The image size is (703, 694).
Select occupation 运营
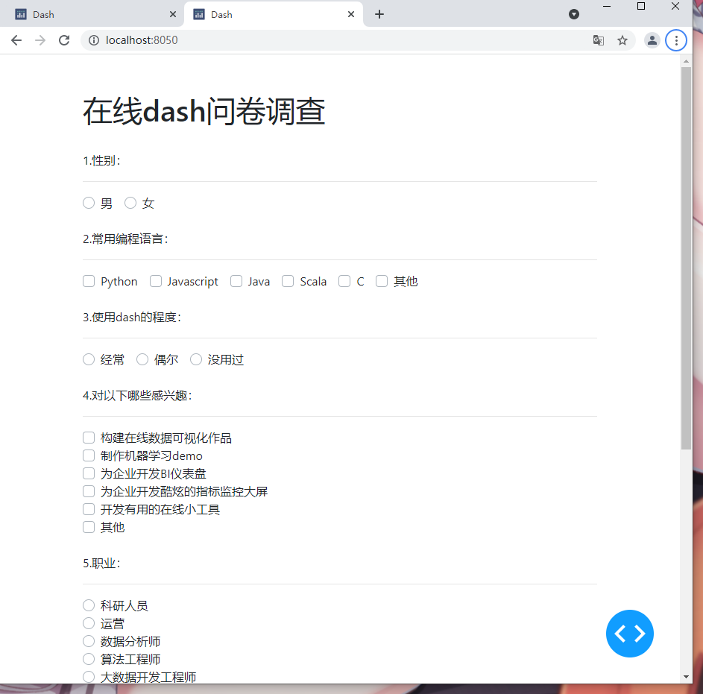click(89, 623)
